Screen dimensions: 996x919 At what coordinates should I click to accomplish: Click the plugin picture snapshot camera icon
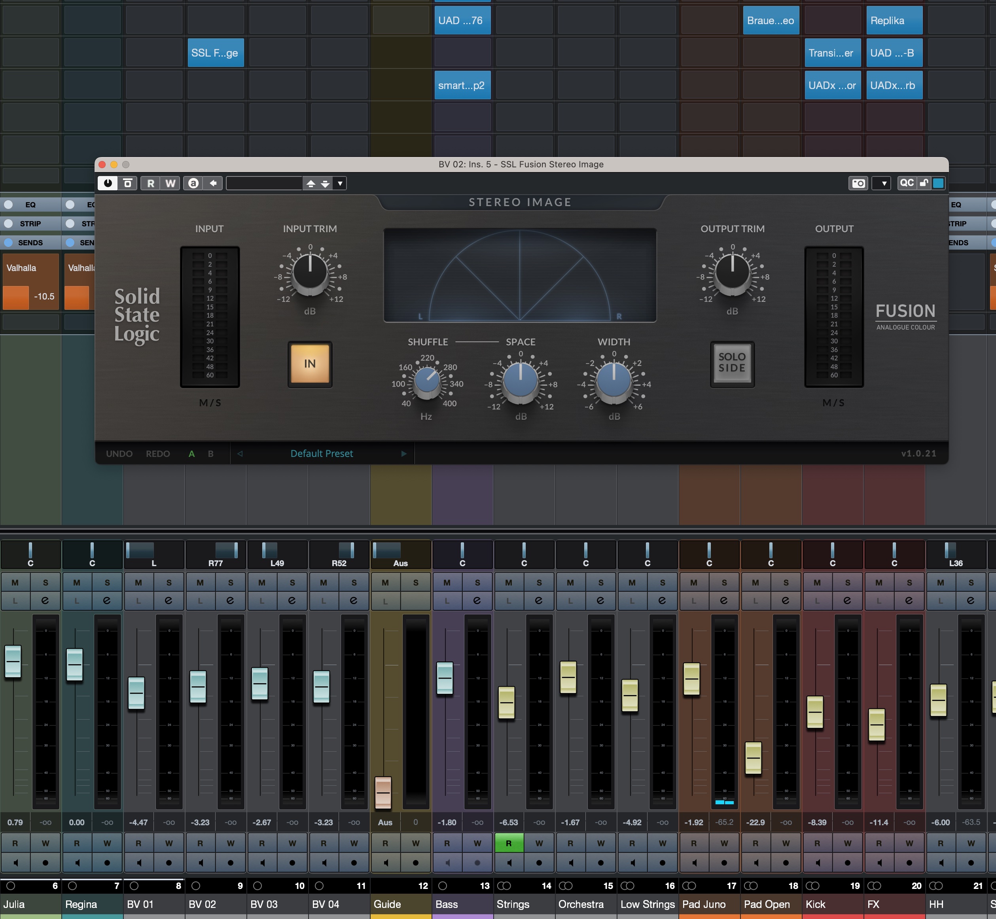pyautogui.click(x=858, y=184)
